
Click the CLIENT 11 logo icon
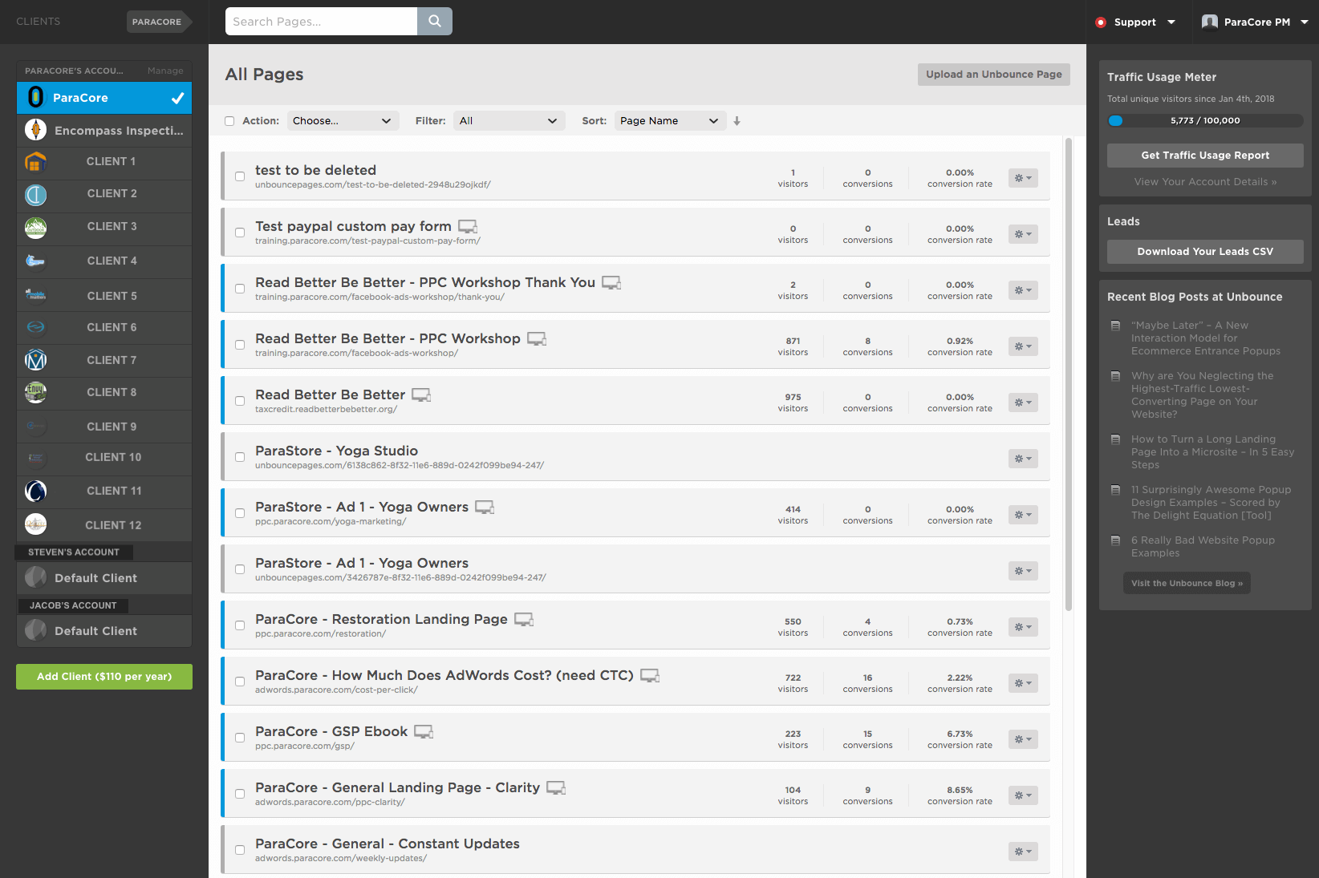point(35,491)
